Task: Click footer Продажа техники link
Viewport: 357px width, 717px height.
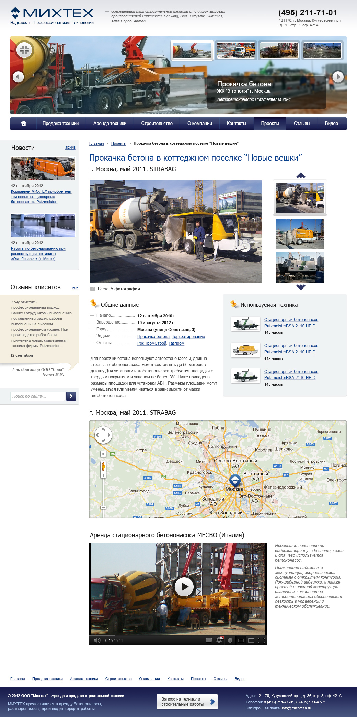Action: [x=47, y=679]
